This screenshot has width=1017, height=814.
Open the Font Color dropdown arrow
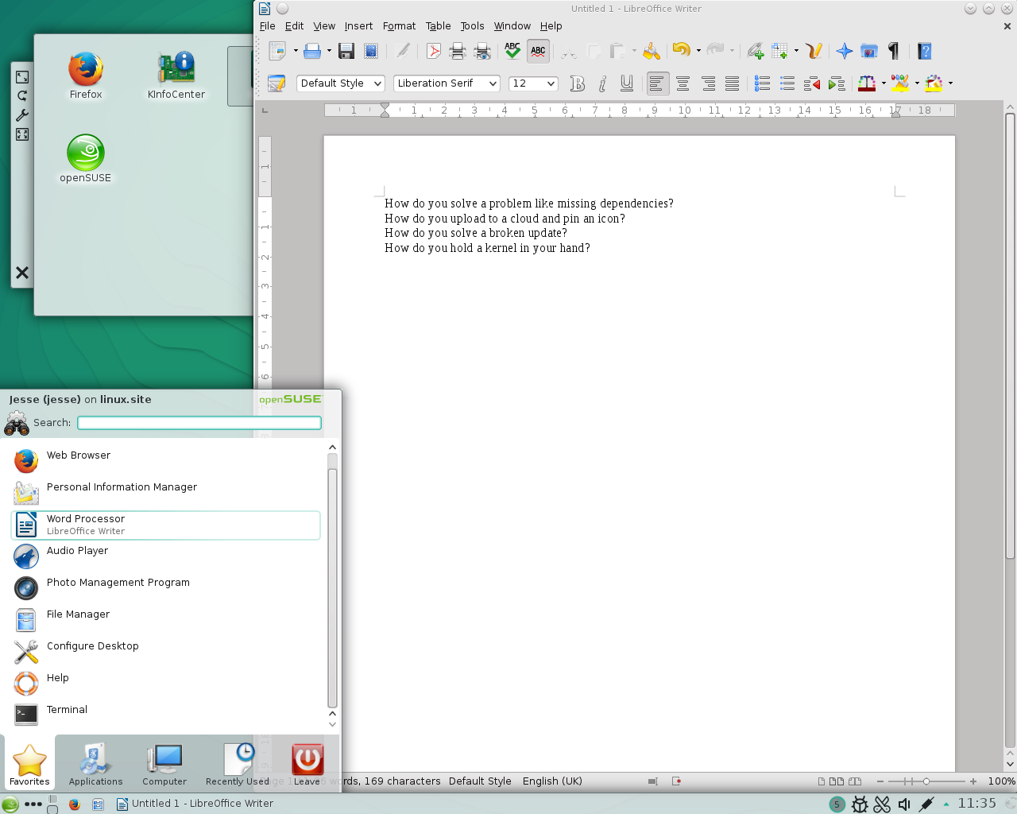[884, 83]
